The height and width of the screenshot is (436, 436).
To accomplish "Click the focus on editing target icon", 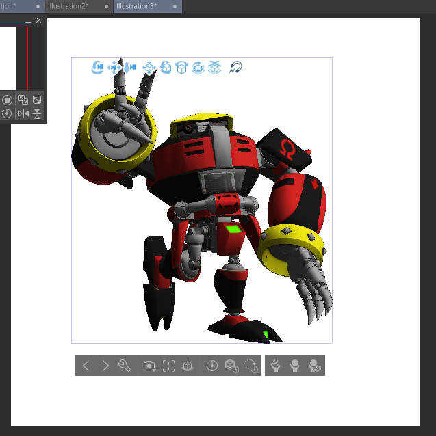I will coord(169,366).
